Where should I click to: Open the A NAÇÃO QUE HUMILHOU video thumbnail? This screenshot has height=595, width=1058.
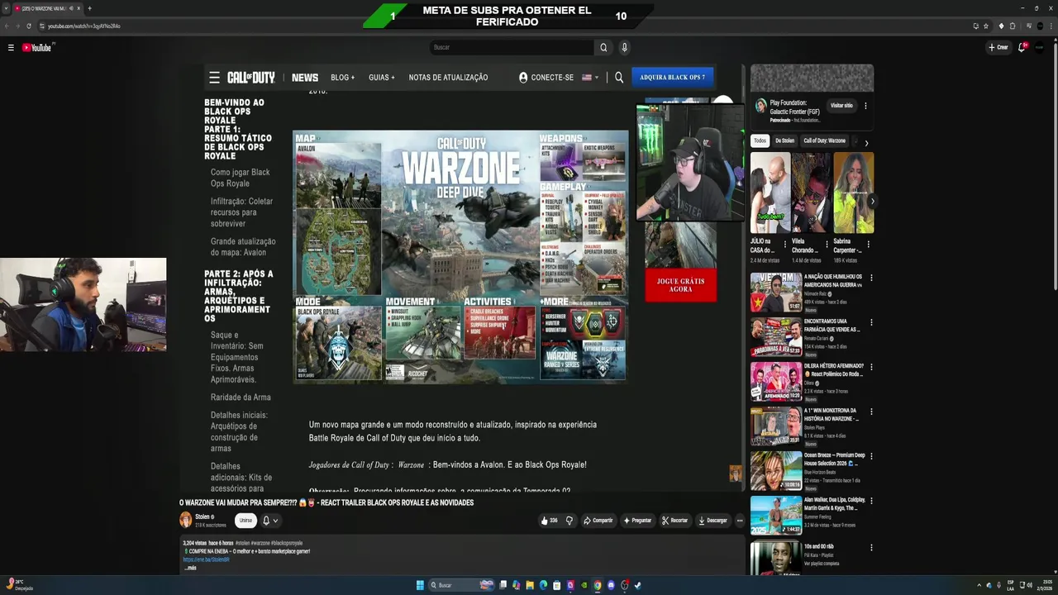(776, 293)
